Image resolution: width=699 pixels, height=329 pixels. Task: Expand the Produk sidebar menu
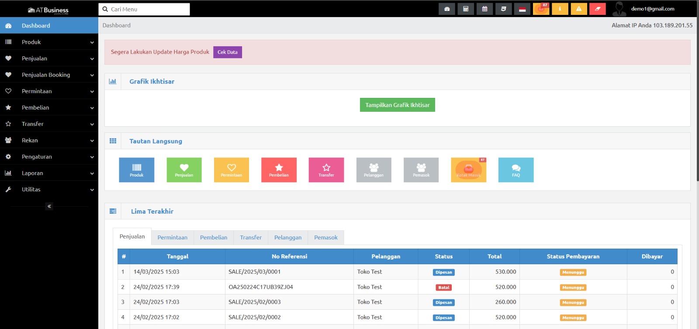point(49,42)
